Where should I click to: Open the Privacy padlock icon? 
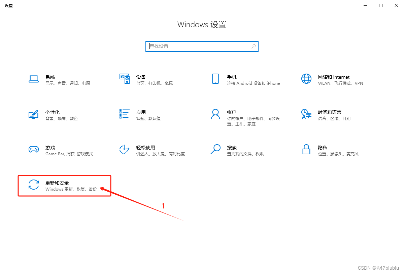pos(306,149)
